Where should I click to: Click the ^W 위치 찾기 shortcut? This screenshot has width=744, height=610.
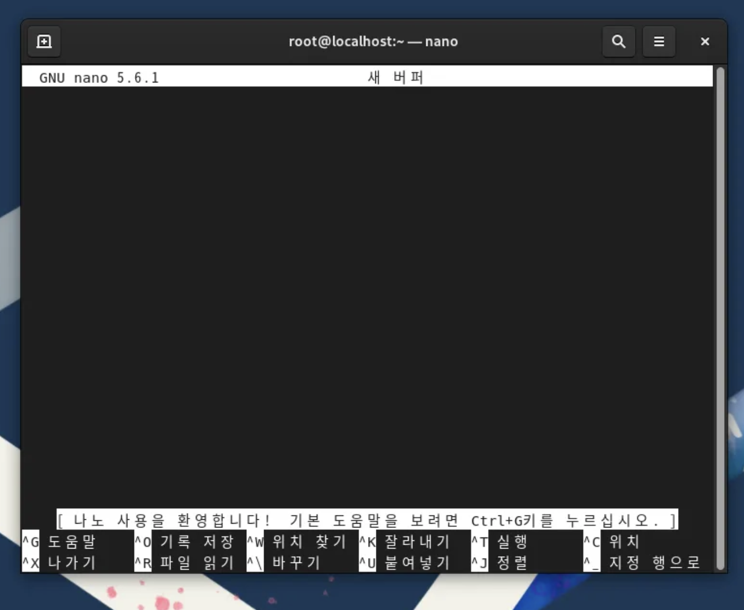(x=297, y=541)
